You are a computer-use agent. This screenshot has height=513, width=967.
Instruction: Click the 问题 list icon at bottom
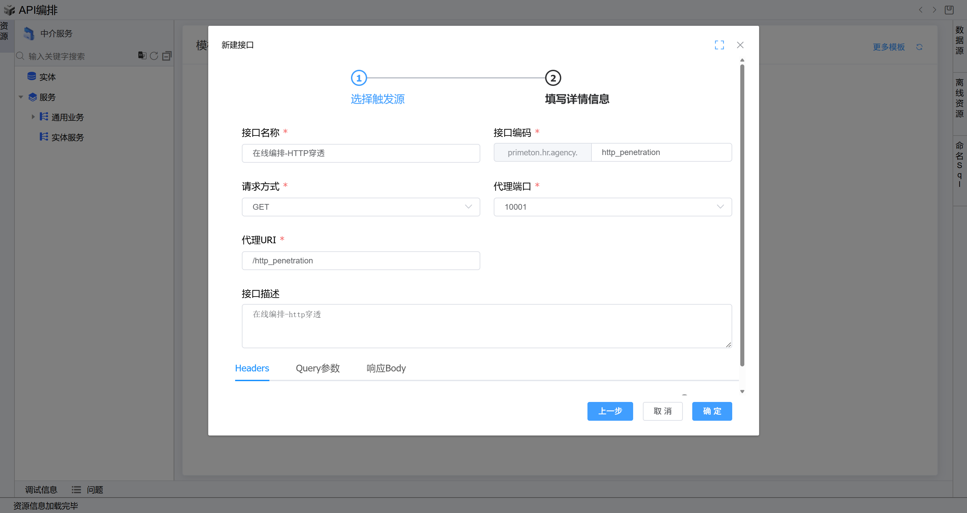click(x=76, y=490)
